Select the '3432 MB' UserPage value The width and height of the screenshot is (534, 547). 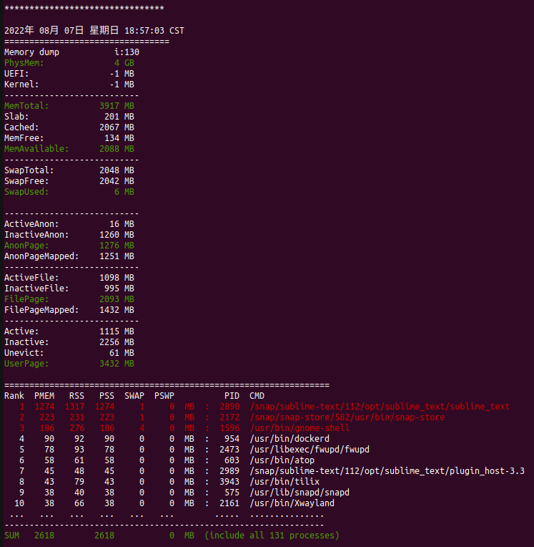(117, 364)
